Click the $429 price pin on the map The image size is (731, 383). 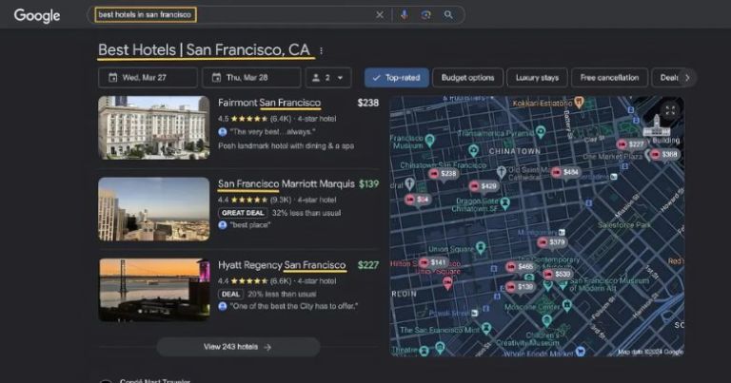pos(484,186)
